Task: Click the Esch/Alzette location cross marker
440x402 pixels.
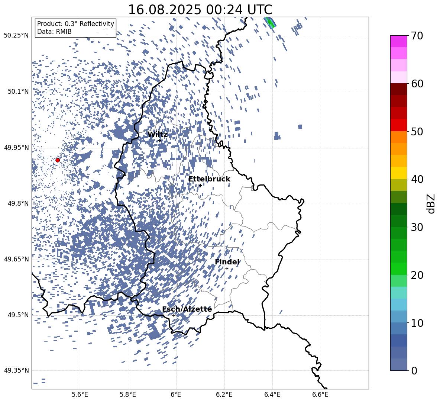Action: point(174,315)
